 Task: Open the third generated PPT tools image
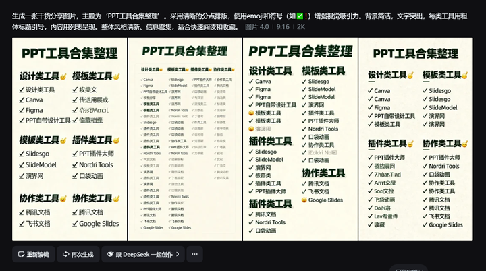coord(300,139)
